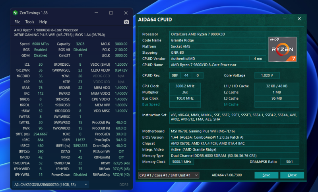Click the Close button in AIDA64 CPUID
The height and width of the screenshot is (192, 318).
[292, 175]
